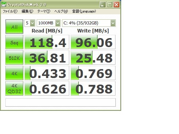Click the Write [MB/s] column header
Viewport: 179px width, 134px height.
[x=93, y=31]
